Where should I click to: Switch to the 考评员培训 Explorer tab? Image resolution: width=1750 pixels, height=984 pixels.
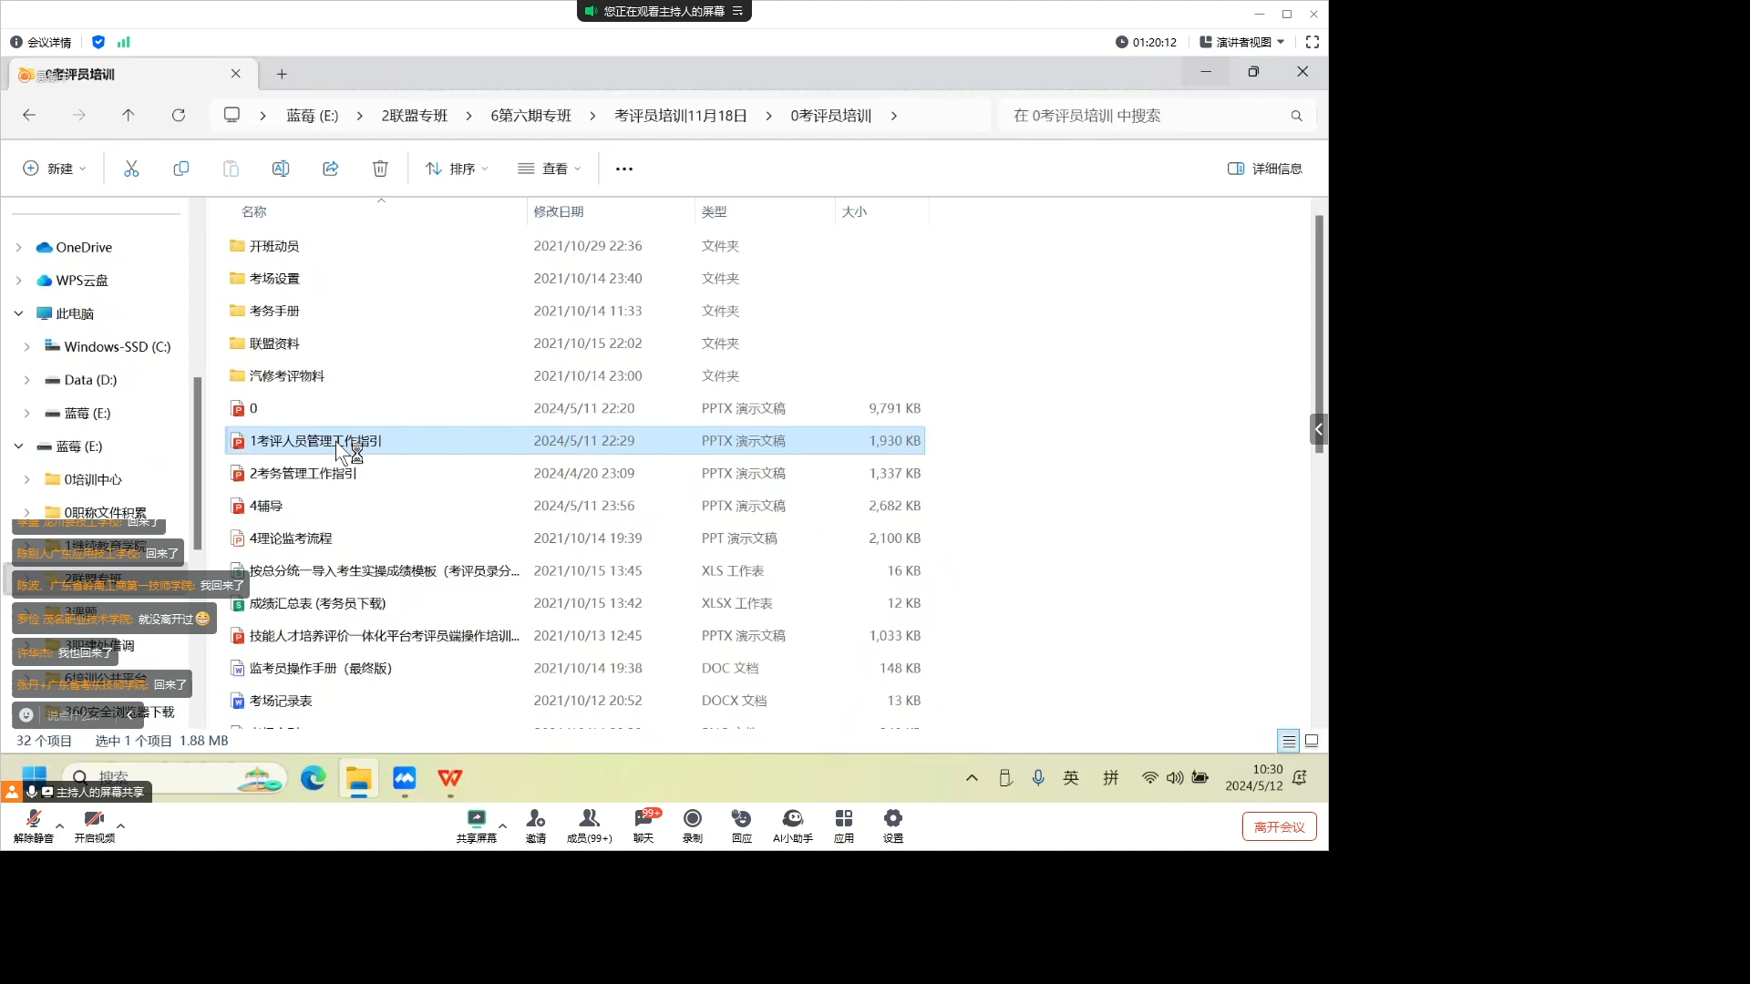pyautogui.click(x=118, y=74)
